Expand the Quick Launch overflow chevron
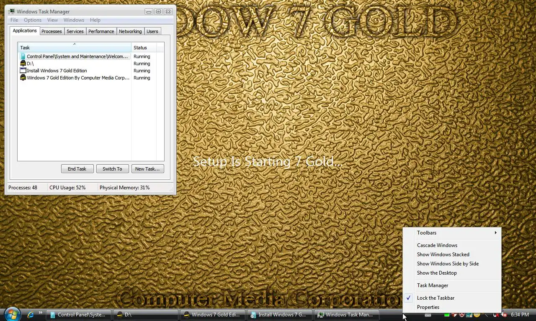536x321 pixels. click(x=41, y=313)
